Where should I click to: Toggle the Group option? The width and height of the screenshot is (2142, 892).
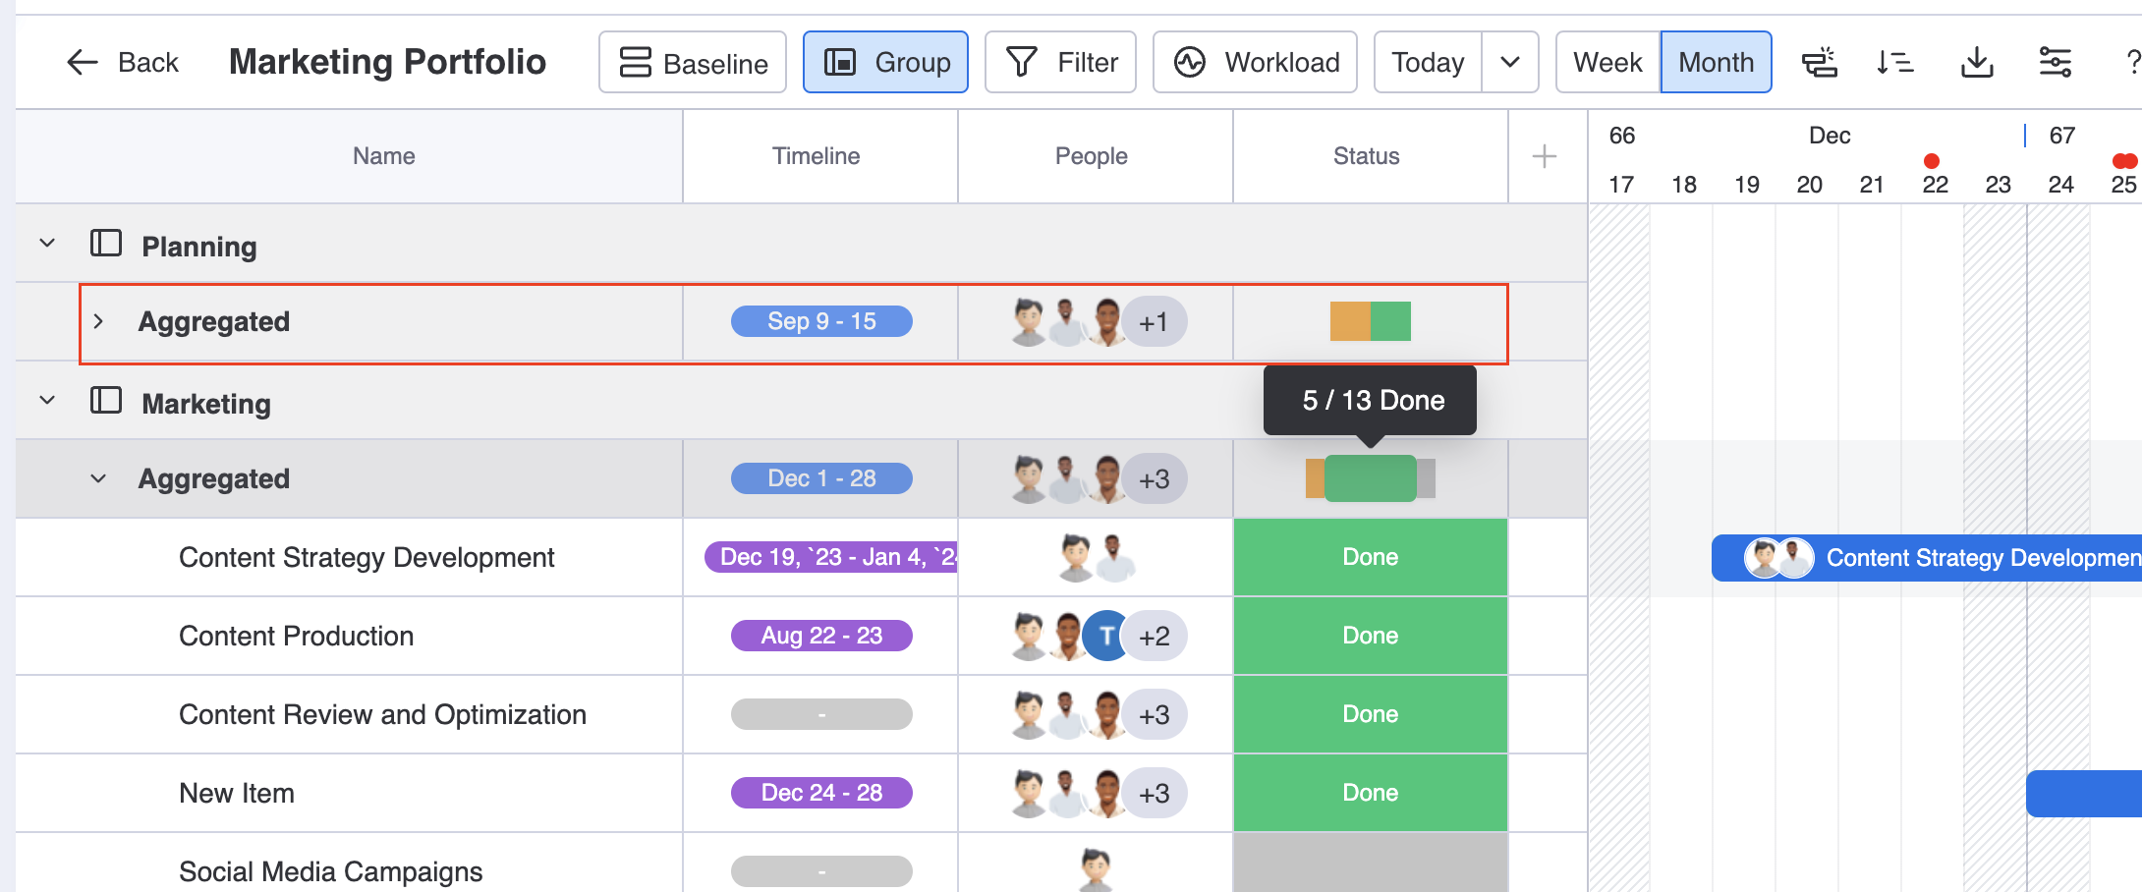tap(885, 63)
